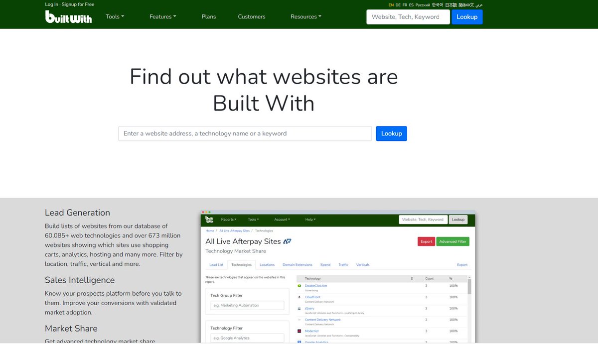This screenshot has height=344, width=598.
Task: Switch language to Arabic عربي
Action: coord(479,5)
